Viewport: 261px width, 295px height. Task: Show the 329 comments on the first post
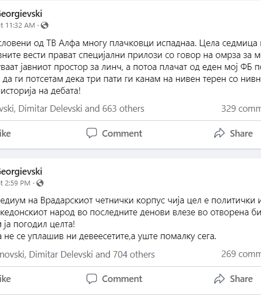coord(241,108)
